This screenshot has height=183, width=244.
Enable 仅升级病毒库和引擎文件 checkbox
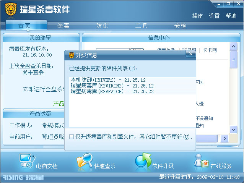72,137
